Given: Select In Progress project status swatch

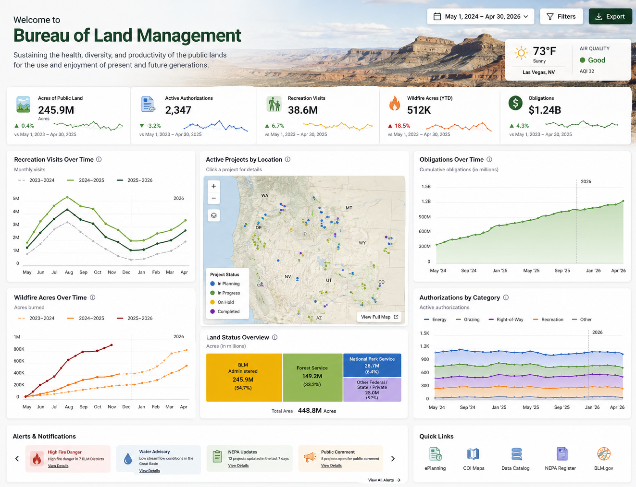Looking at the screenshot, I should [212, 293].
